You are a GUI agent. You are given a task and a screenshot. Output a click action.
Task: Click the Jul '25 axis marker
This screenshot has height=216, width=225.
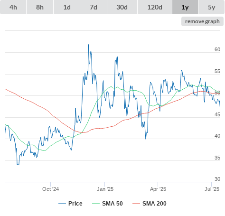(x=212, y=189)
